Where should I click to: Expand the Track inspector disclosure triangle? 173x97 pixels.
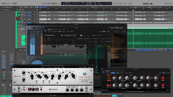point(1,10)
